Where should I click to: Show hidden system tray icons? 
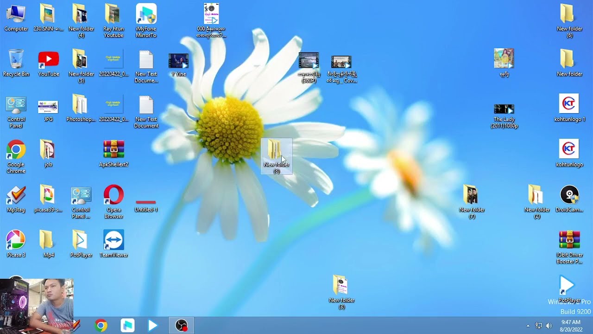click(x=528, y=326)
